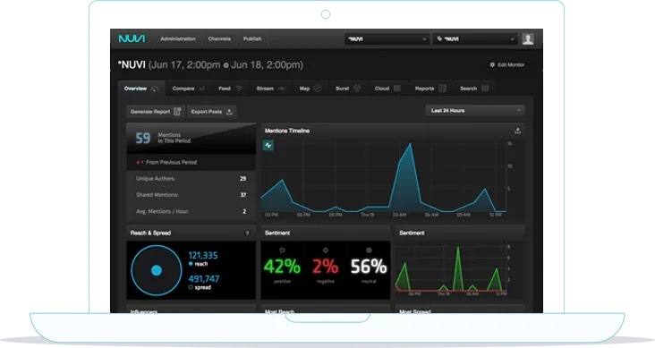Click the Search tab columns icon
The height and width of the screenshot is (348, 655).
pyautogui.click(x=485, y=89)
